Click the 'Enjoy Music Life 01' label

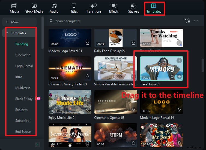click(62, 118)
